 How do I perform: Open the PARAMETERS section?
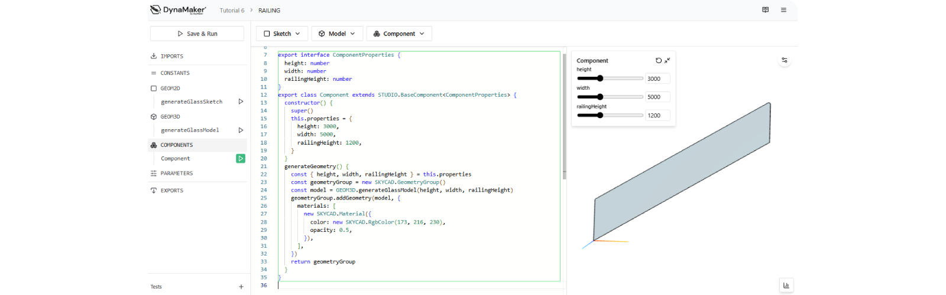177,173
